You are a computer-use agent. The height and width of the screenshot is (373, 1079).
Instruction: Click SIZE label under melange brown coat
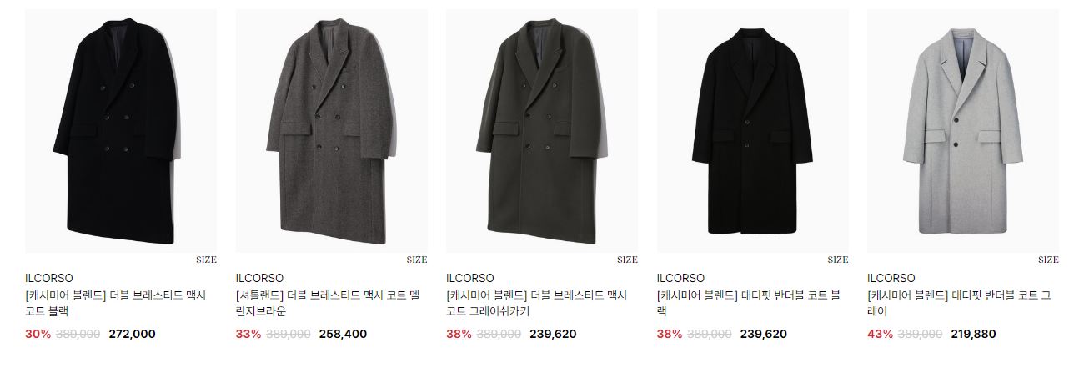(x=417, y=260)
